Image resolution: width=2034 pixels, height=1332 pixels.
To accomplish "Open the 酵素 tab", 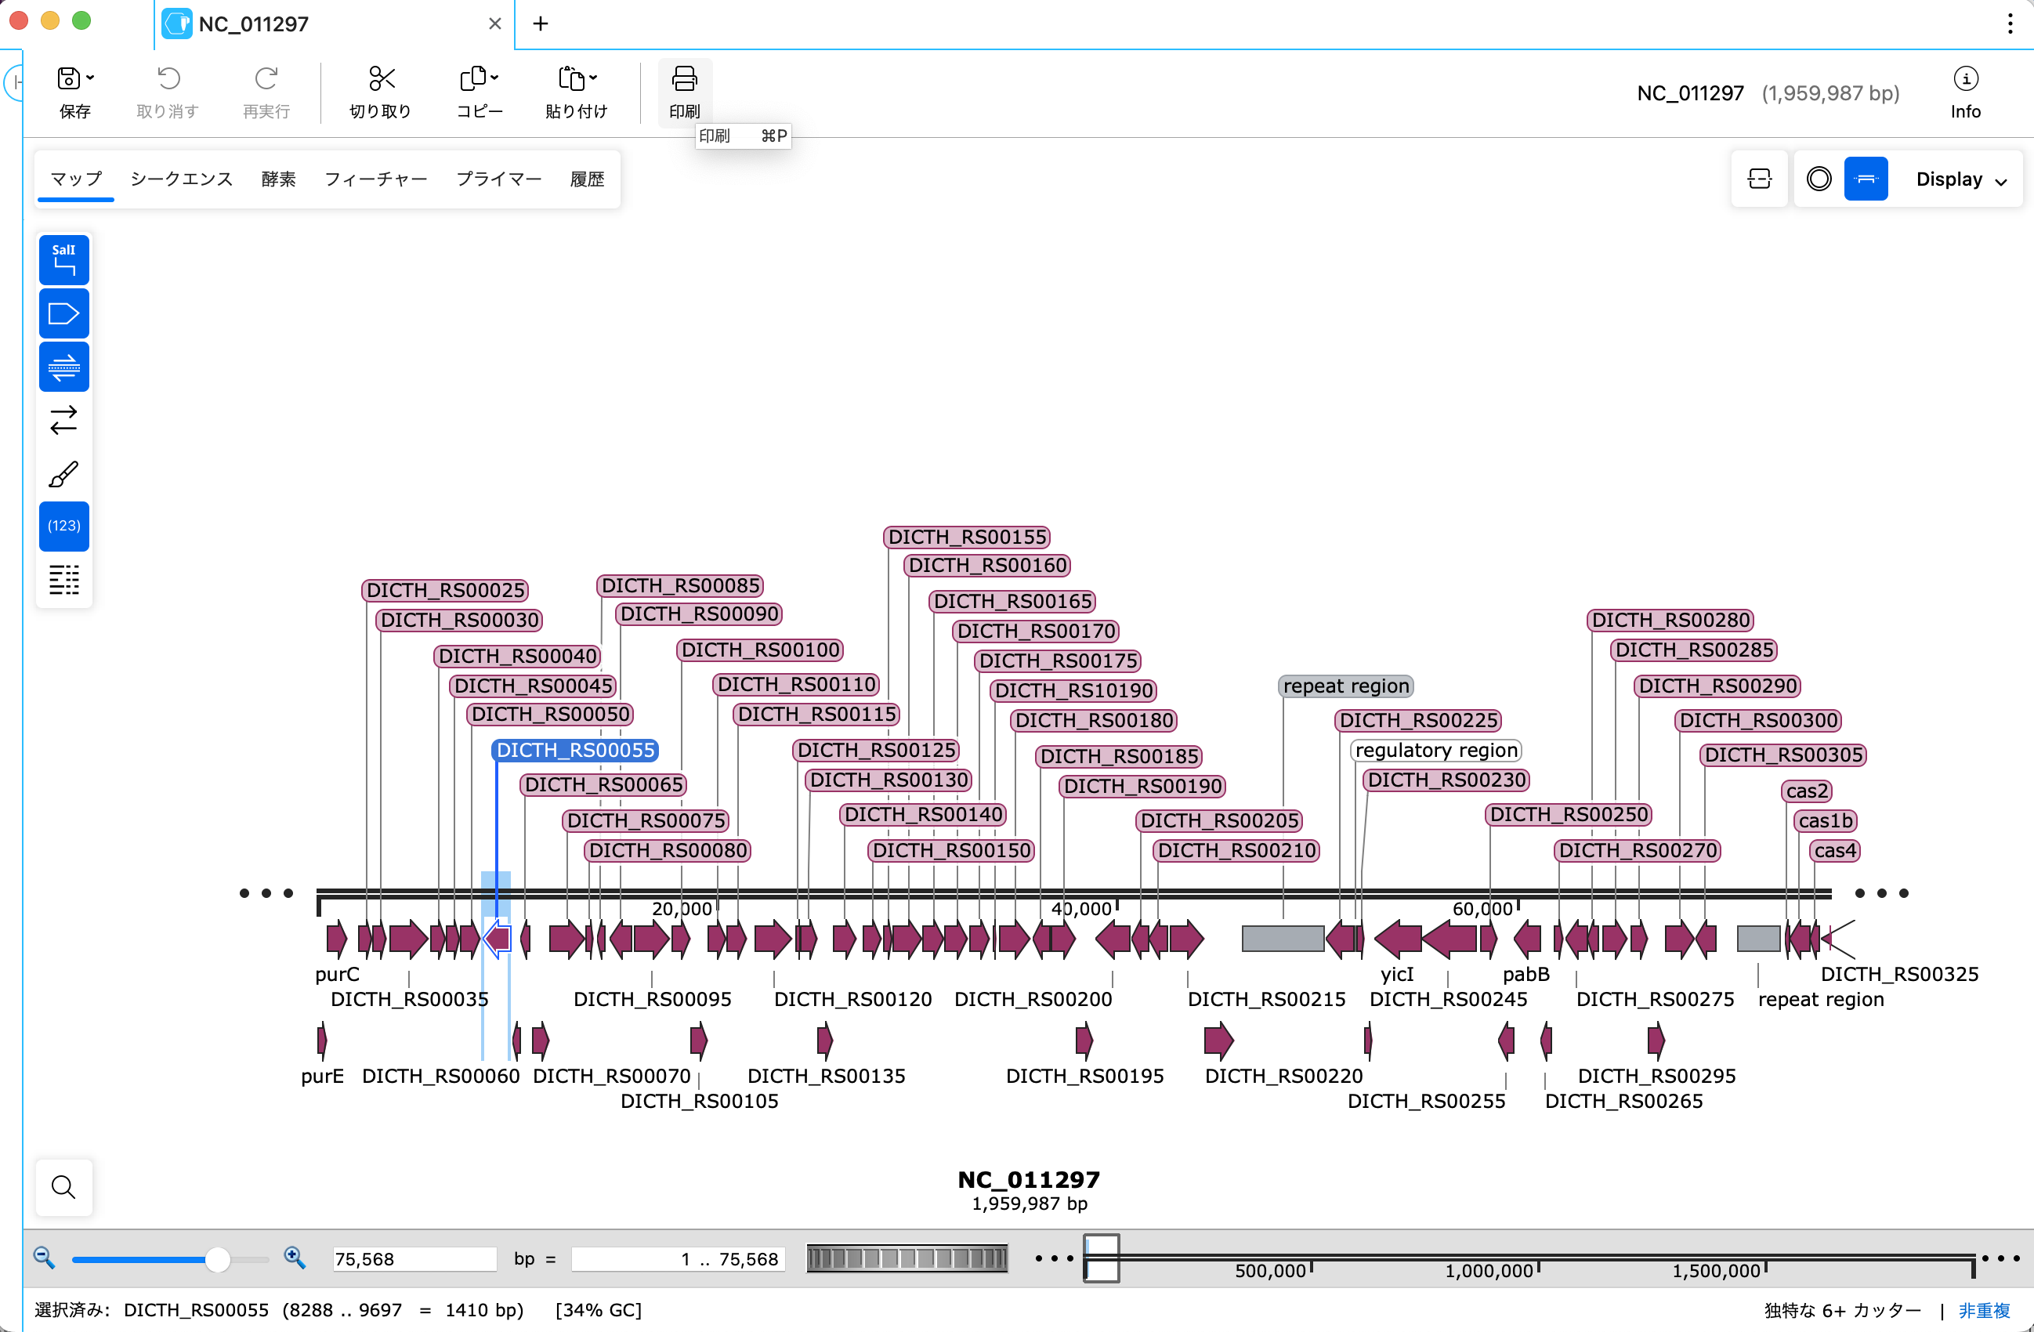I will pos(279,179).
